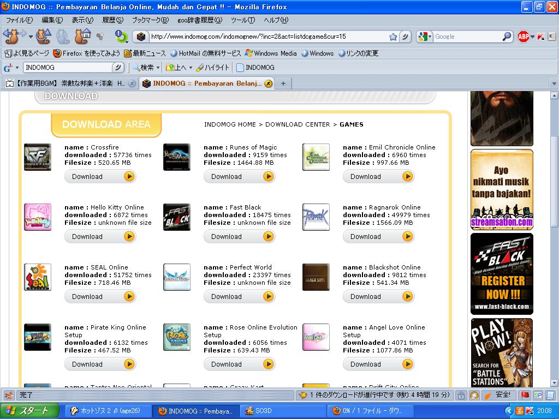Click the Angel Love Online game icon
The image size is (559, 419).
coord(316,337)
